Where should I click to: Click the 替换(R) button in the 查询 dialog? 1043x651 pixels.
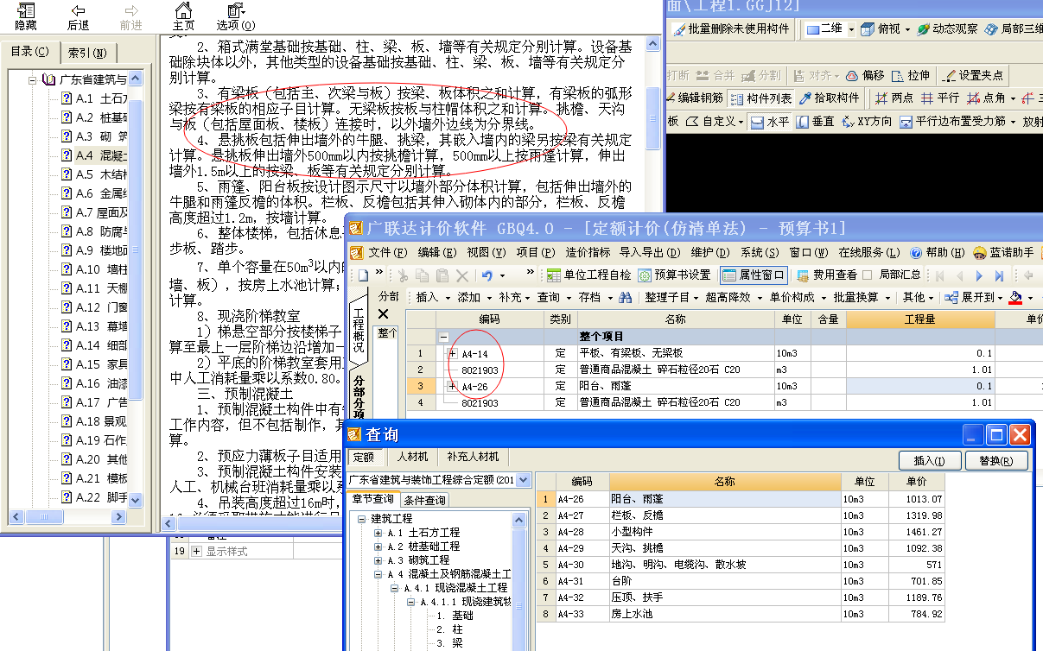click(x=996, y=460)
